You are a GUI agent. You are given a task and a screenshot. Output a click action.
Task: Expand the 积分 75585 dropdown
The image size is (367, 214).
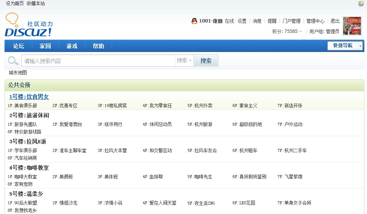tap(300, 31)
